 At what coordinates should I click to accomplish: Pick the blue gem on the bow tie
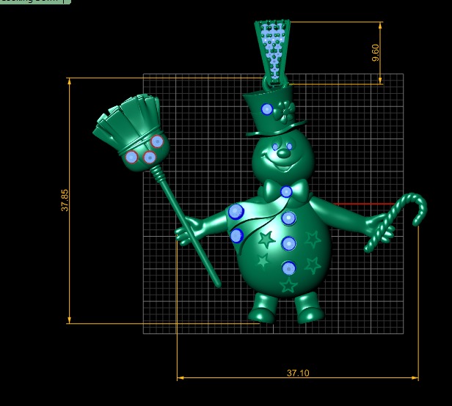click(286, 191)
